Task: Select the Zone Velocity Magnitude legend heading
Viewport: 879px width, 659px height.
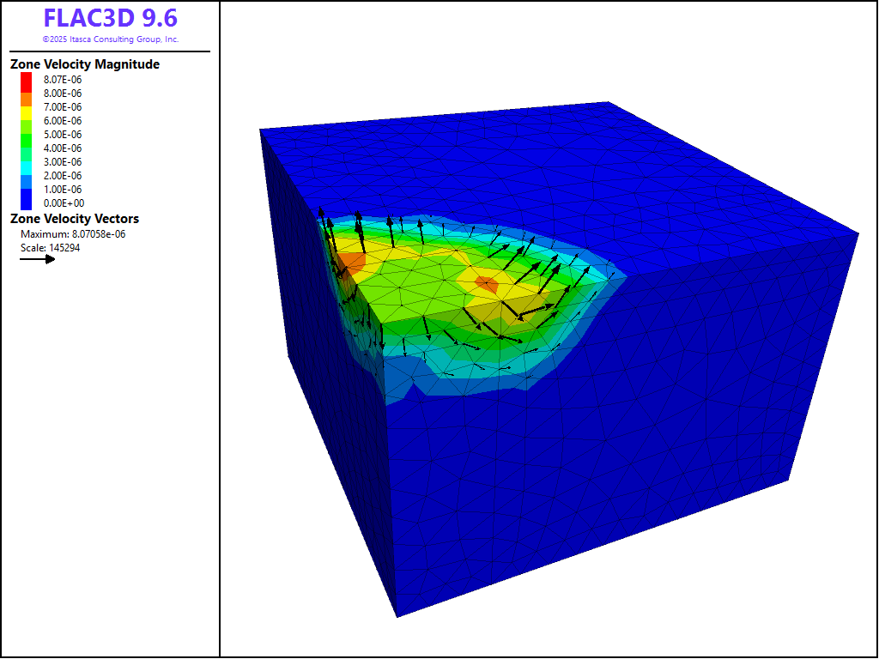Action: [84, 64]
